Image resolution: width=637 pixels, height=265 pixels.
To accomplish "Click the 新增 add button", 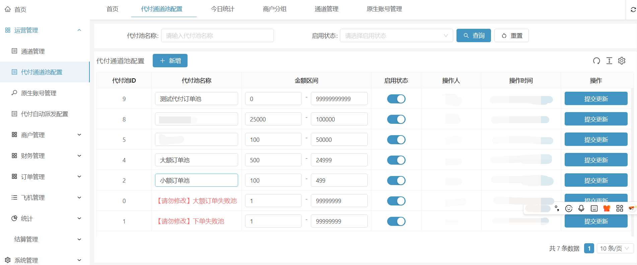I will [170, 61].
